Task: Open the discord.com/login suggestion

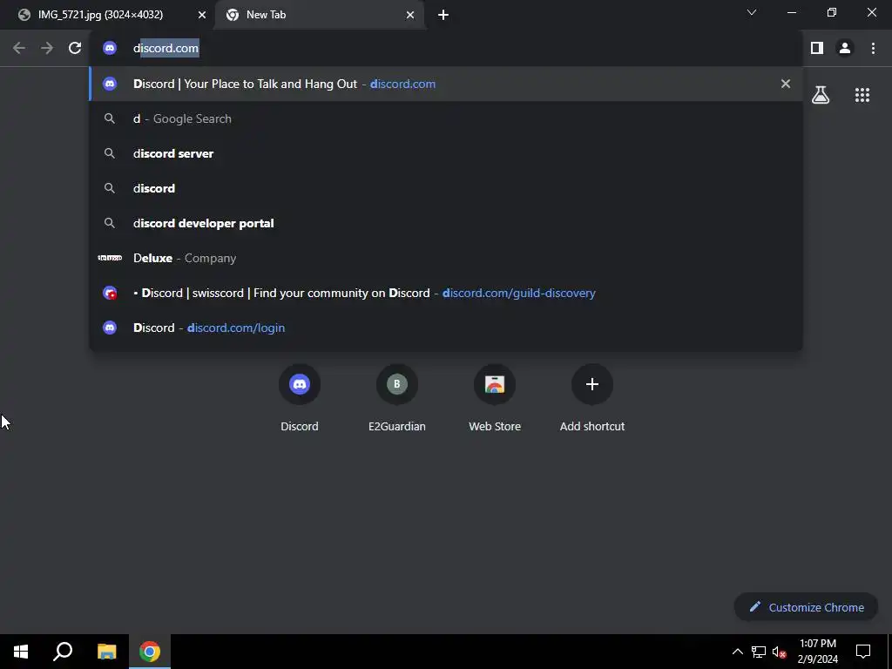Action: (446, 328)
